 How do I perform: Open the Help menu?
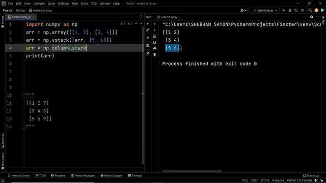[x=116, y=4]
